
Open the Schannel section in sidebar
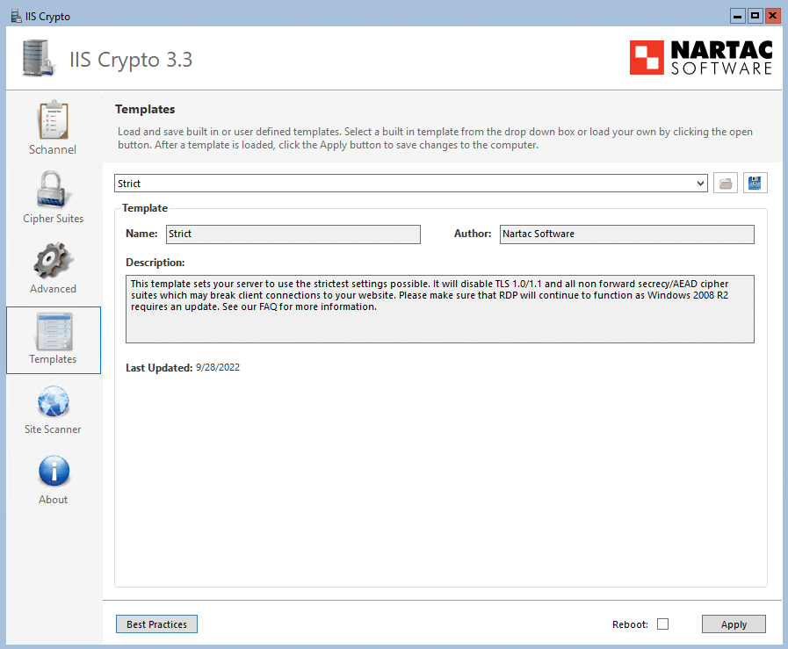(53, 127)
